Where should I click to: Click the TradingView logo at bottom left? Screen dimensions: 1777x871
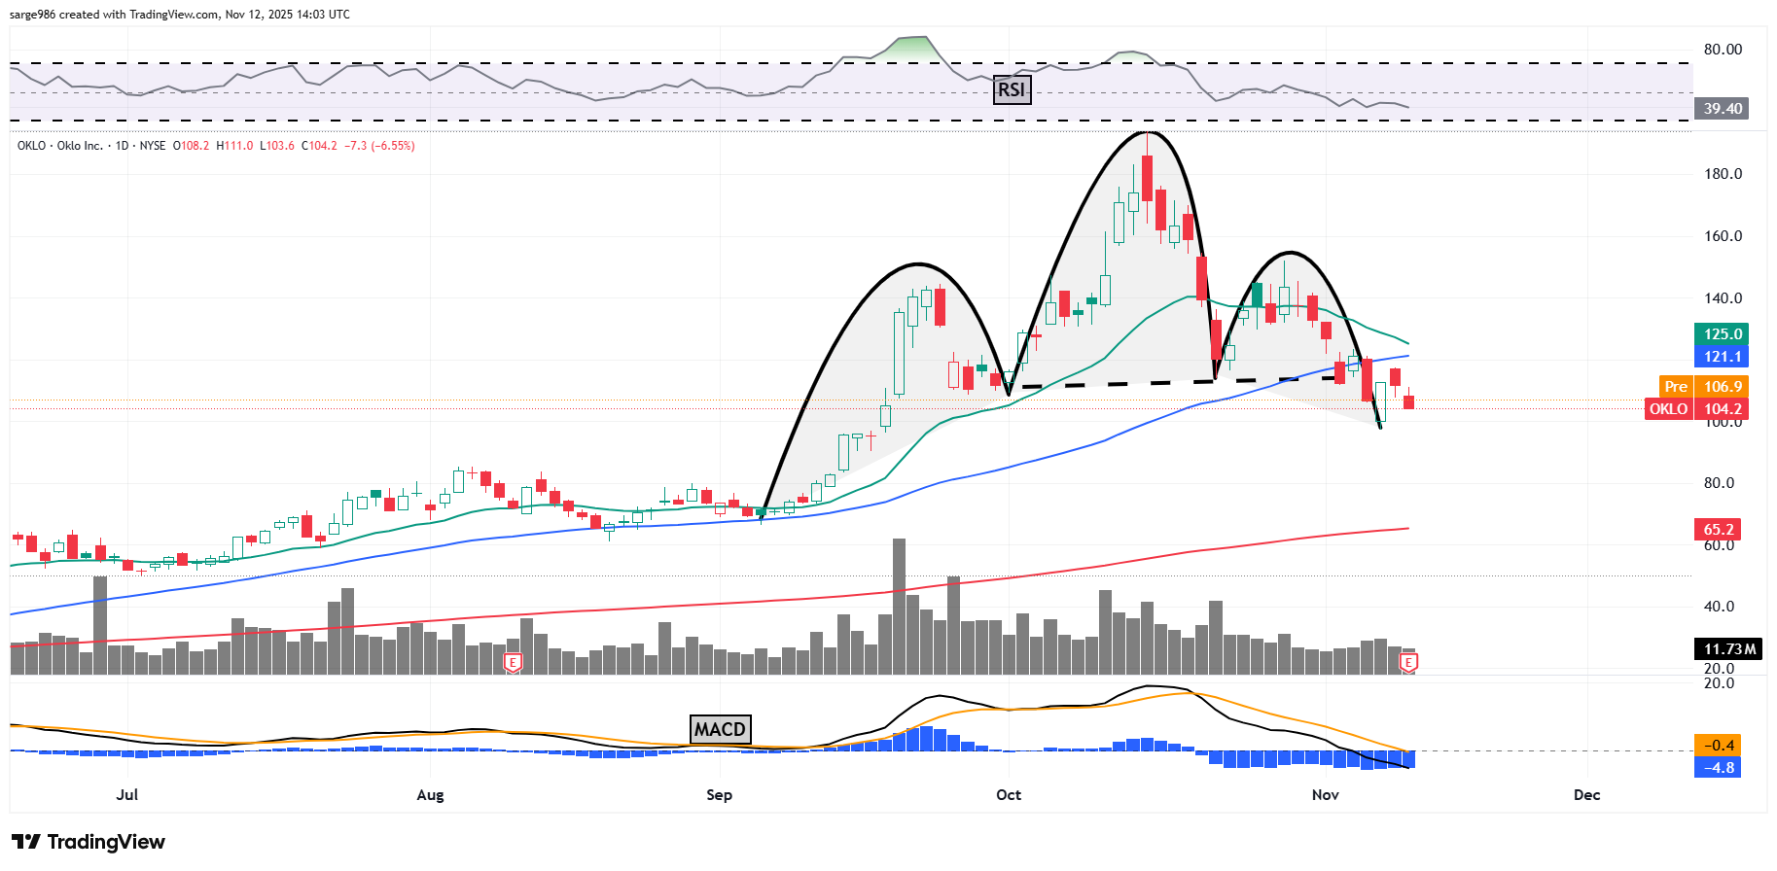[x=89, y=842]
